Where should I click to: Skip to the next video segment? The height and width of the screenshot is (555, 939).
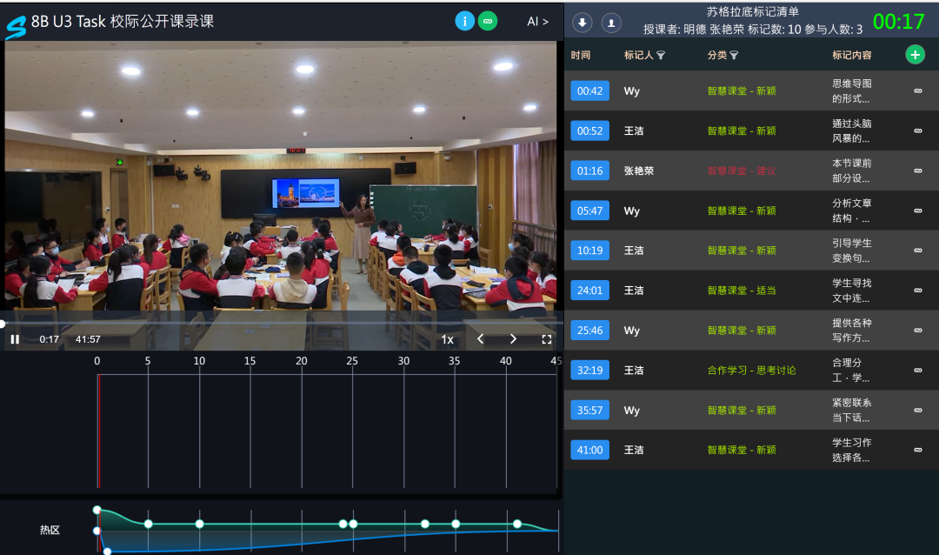click(513, 339)
